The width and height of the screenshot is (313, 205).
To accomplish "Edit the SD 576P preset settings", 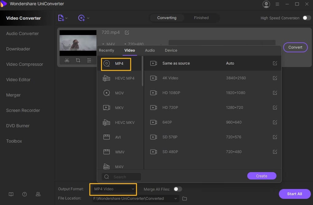I will pos(275,137).
